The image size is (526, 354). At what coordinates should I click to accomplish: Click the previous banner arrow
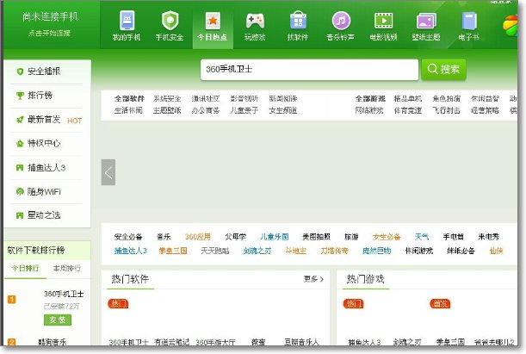point(108,172)
